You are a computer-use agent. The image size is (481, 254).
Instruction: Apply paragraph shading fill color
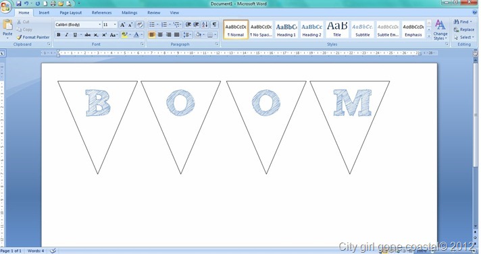[x=198, y=35]
